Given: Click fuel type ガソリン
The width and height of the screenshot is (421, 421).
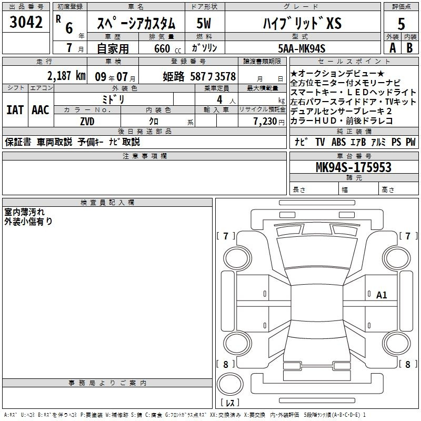Looking at the screenshot, I should (204, 48).
